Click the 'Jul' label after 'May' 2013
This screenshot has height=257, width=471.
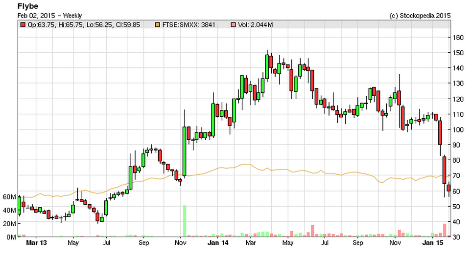click(x=106, y=243)
